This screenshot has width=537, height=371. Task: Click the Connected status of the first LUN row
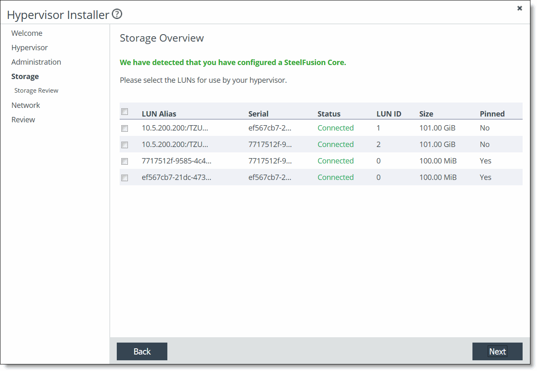tap(335, 128)
